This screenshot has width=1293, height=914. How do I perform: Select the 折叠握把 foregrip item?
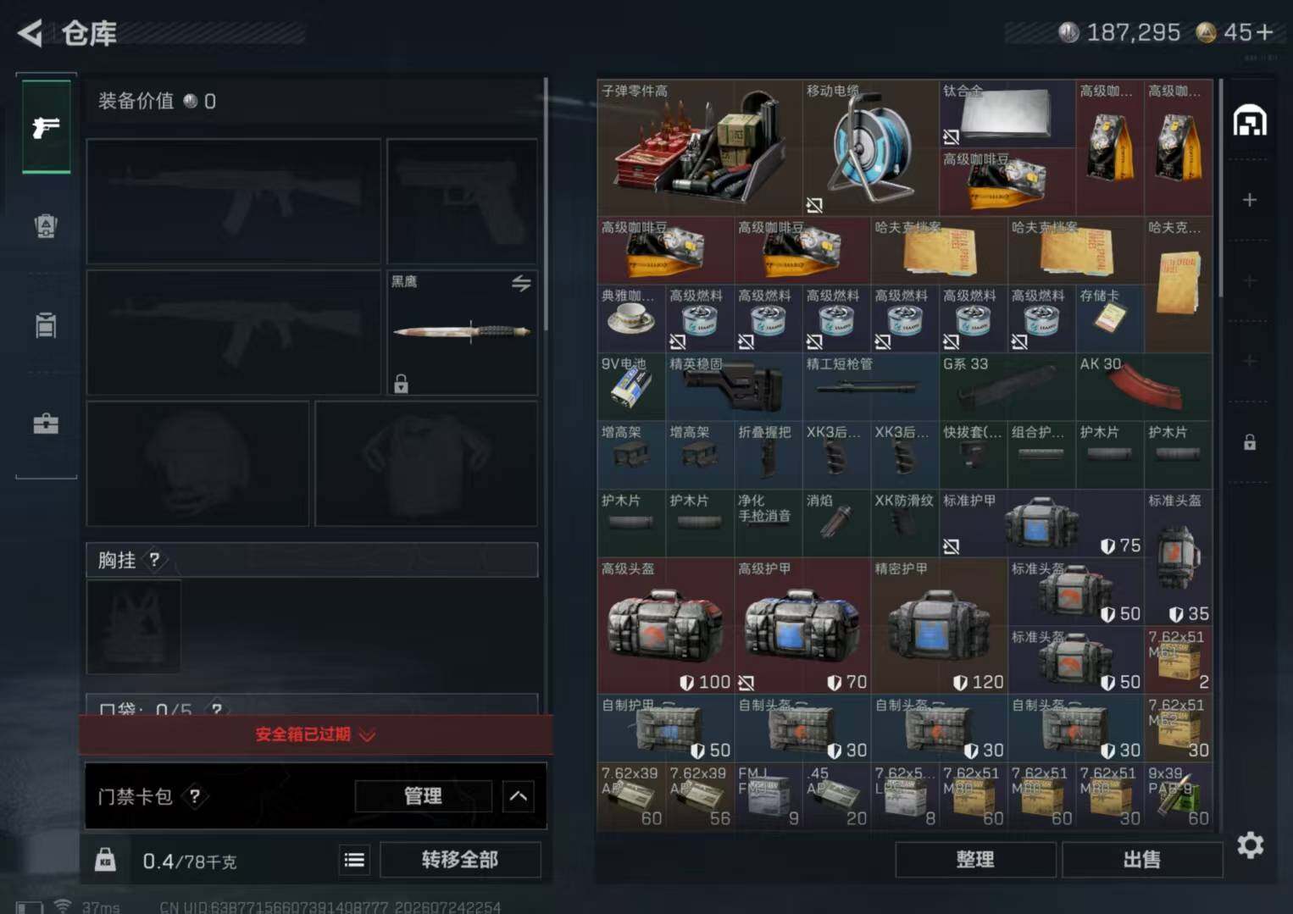tap(768, 455)
